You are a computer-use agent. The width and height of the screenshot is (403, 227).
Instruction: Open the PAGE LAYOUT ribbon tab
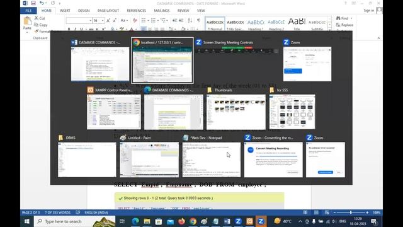[108, 11]
